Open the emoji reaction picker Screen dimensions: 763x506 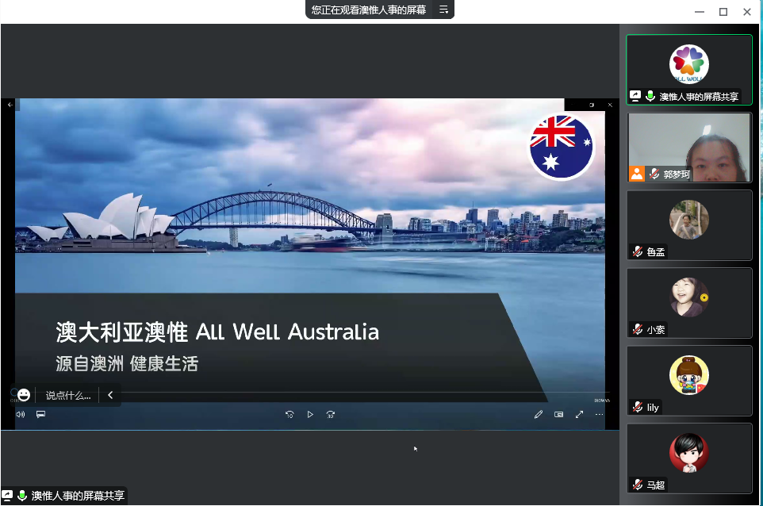pyautogui.click(x=24, y=395)
